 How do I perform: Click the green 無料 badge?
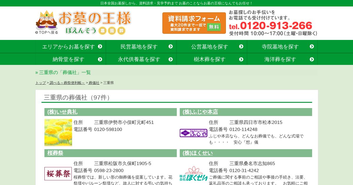click(x=214, y=27)
